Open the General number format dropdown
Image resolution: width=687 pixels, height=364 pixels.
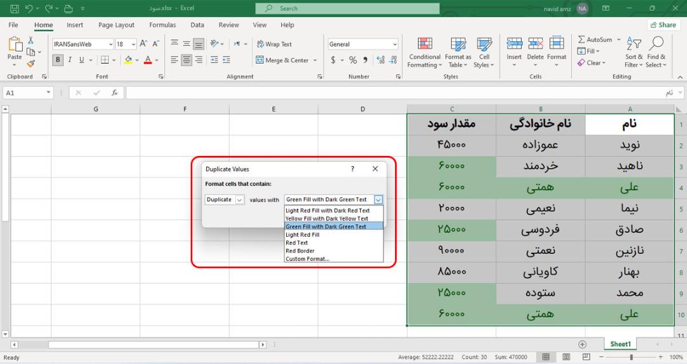tap(395, 45)
